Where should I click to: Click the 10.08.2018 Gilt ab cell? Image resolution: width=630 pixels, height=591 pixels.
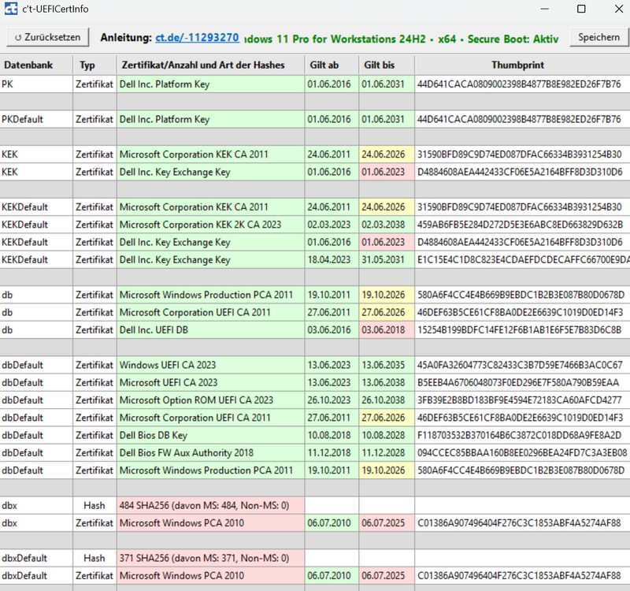point(332,436)
